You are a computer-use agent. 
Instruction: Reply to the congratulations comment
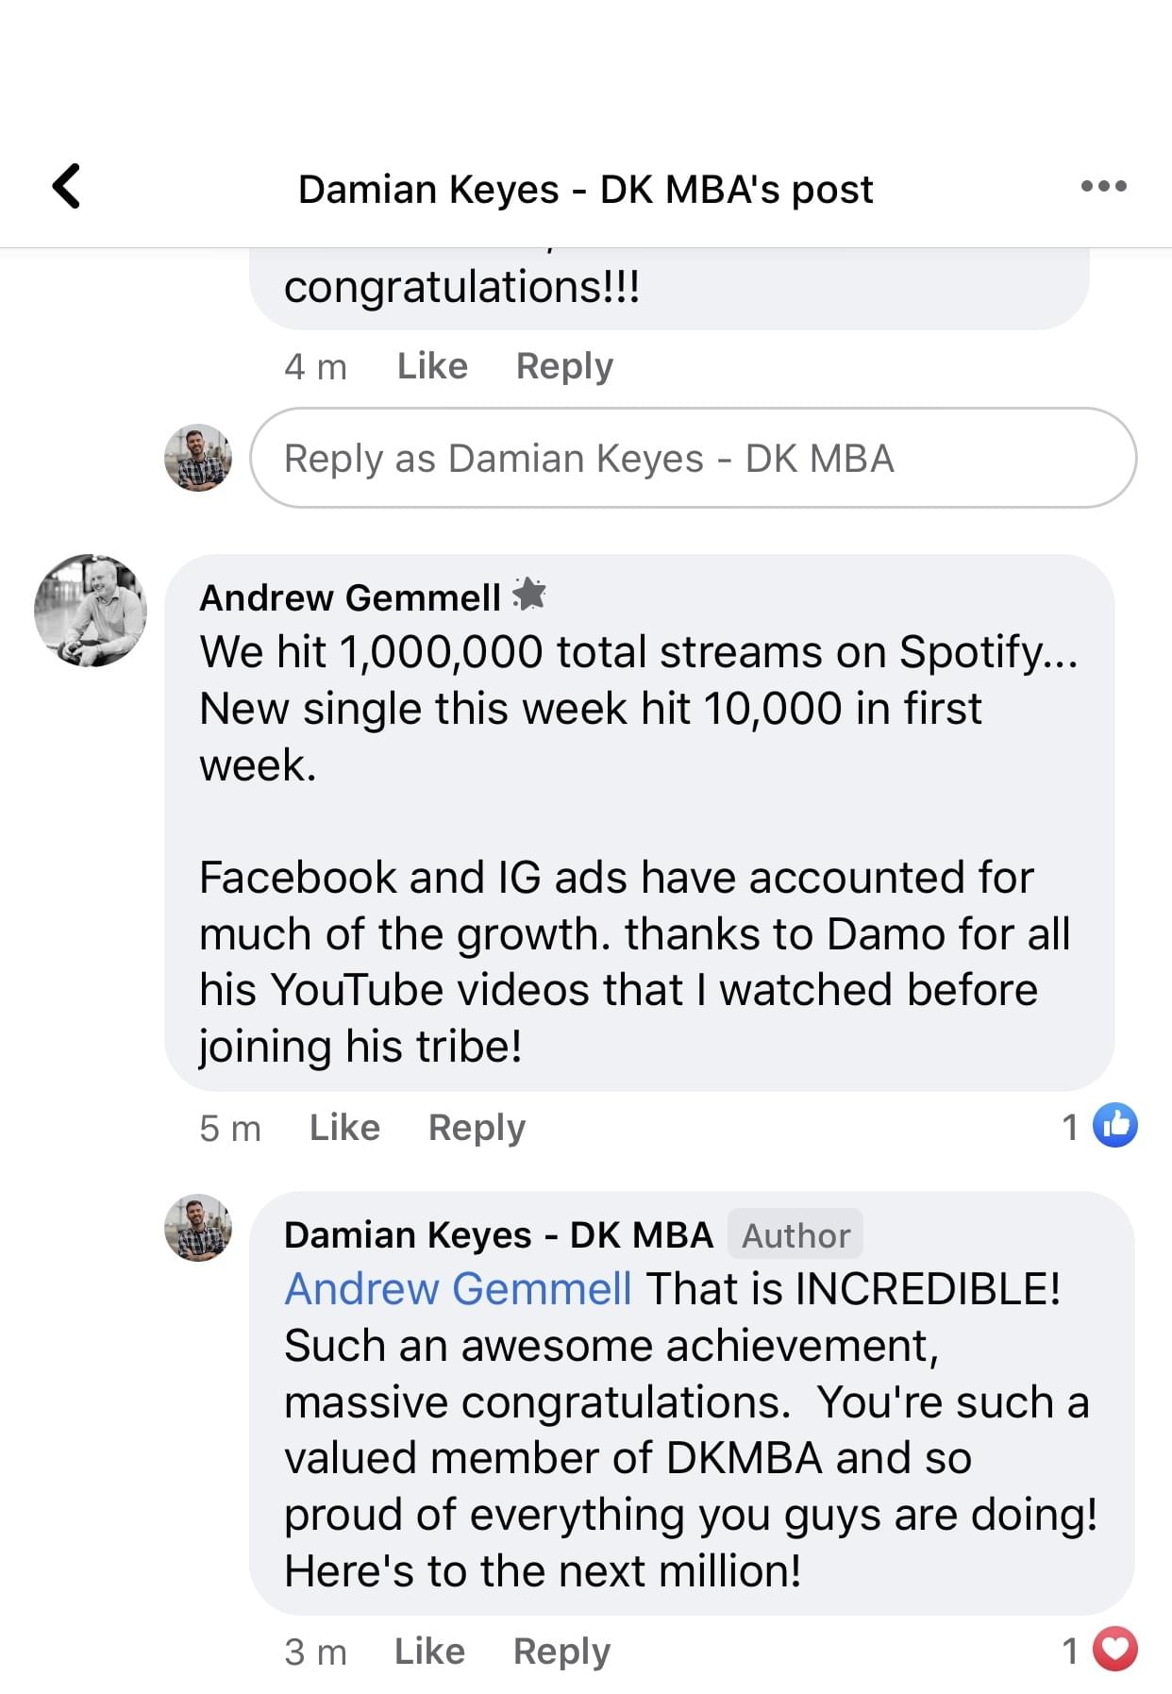(x=564, y=366)
